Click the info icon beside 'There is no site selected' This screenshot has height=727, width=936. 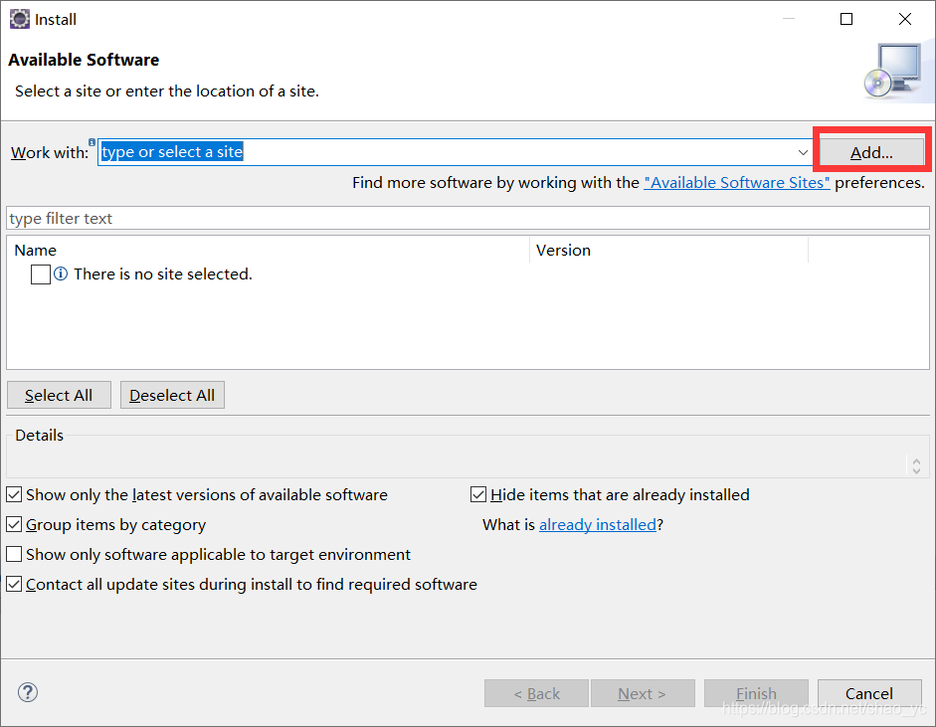63,273
